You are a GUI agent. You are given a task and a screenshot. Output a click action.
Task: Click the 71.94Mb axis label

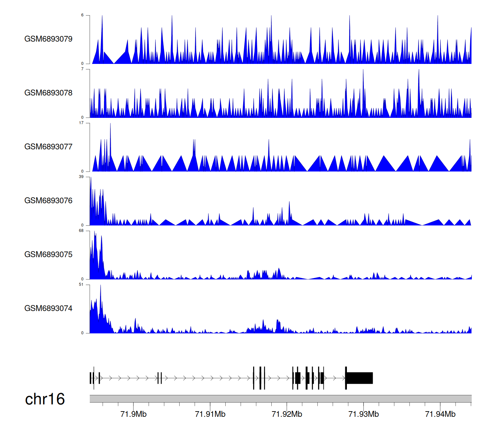click(x=440, y=414)
